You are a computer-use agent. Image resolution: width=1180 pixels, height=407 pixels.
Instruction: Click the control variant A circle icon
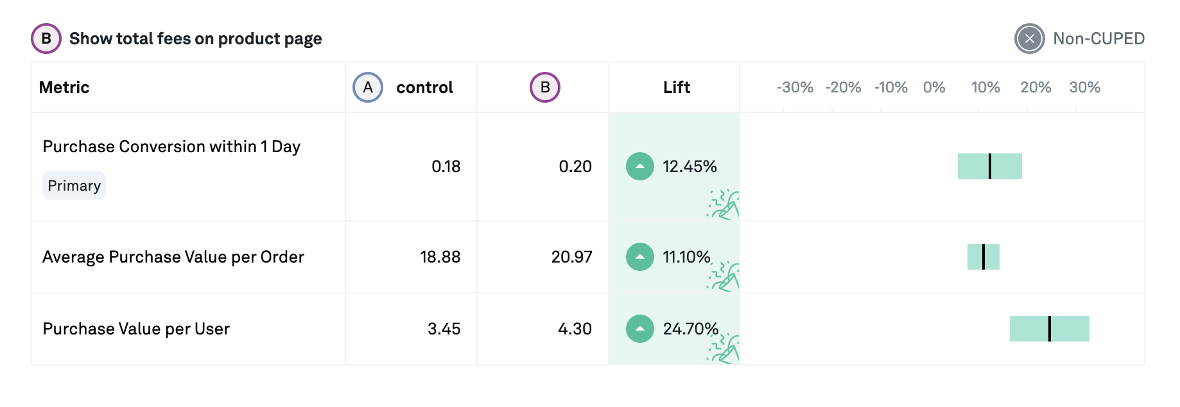click(368, 87)
